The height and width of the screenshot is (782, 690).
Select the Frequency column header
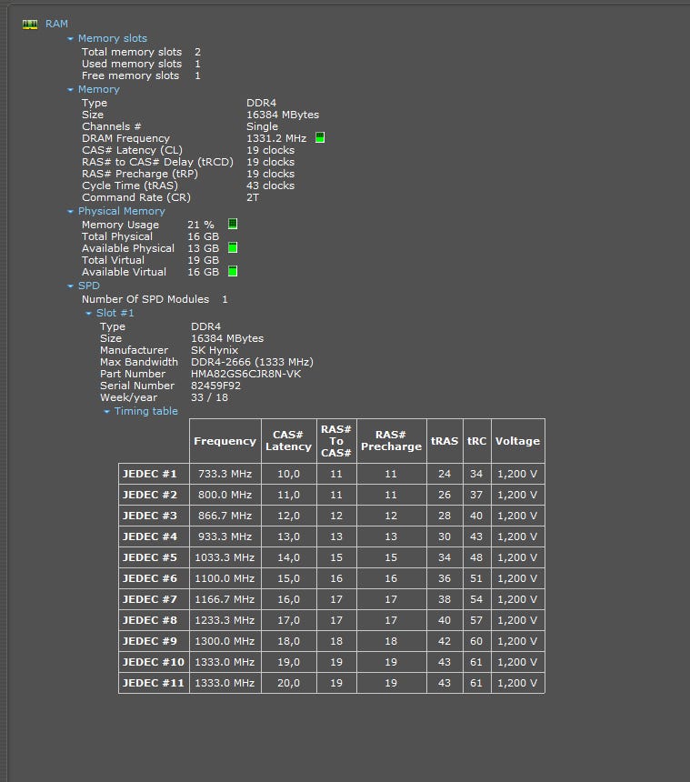click(225, 441)
